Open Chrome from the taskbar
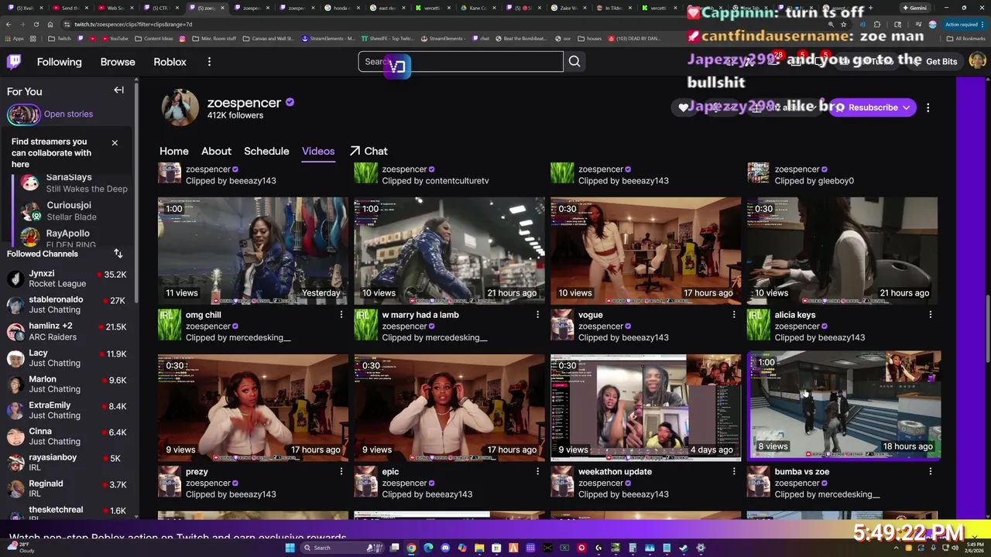Screen dimensions: 991x557 pyautogui.click(x=411, y=548)
